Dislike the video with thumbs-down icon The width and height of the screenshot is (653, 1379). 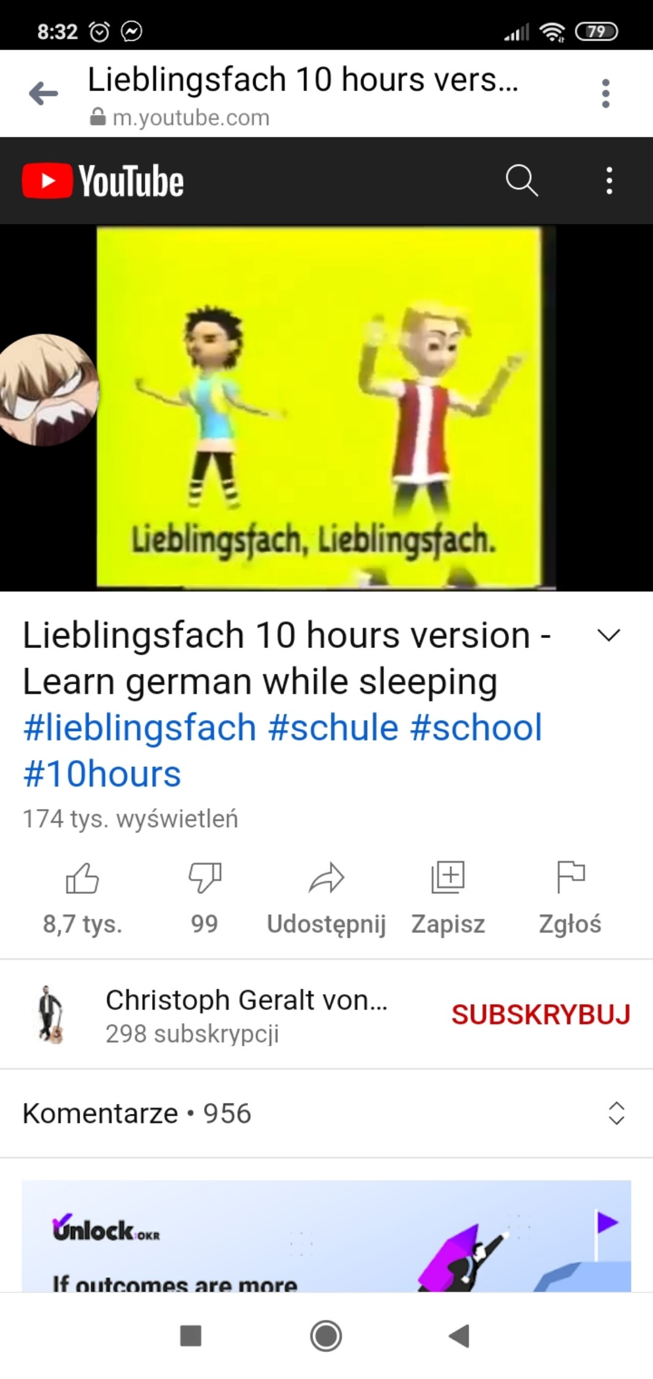pyautogui.click(x=205, y=877)
